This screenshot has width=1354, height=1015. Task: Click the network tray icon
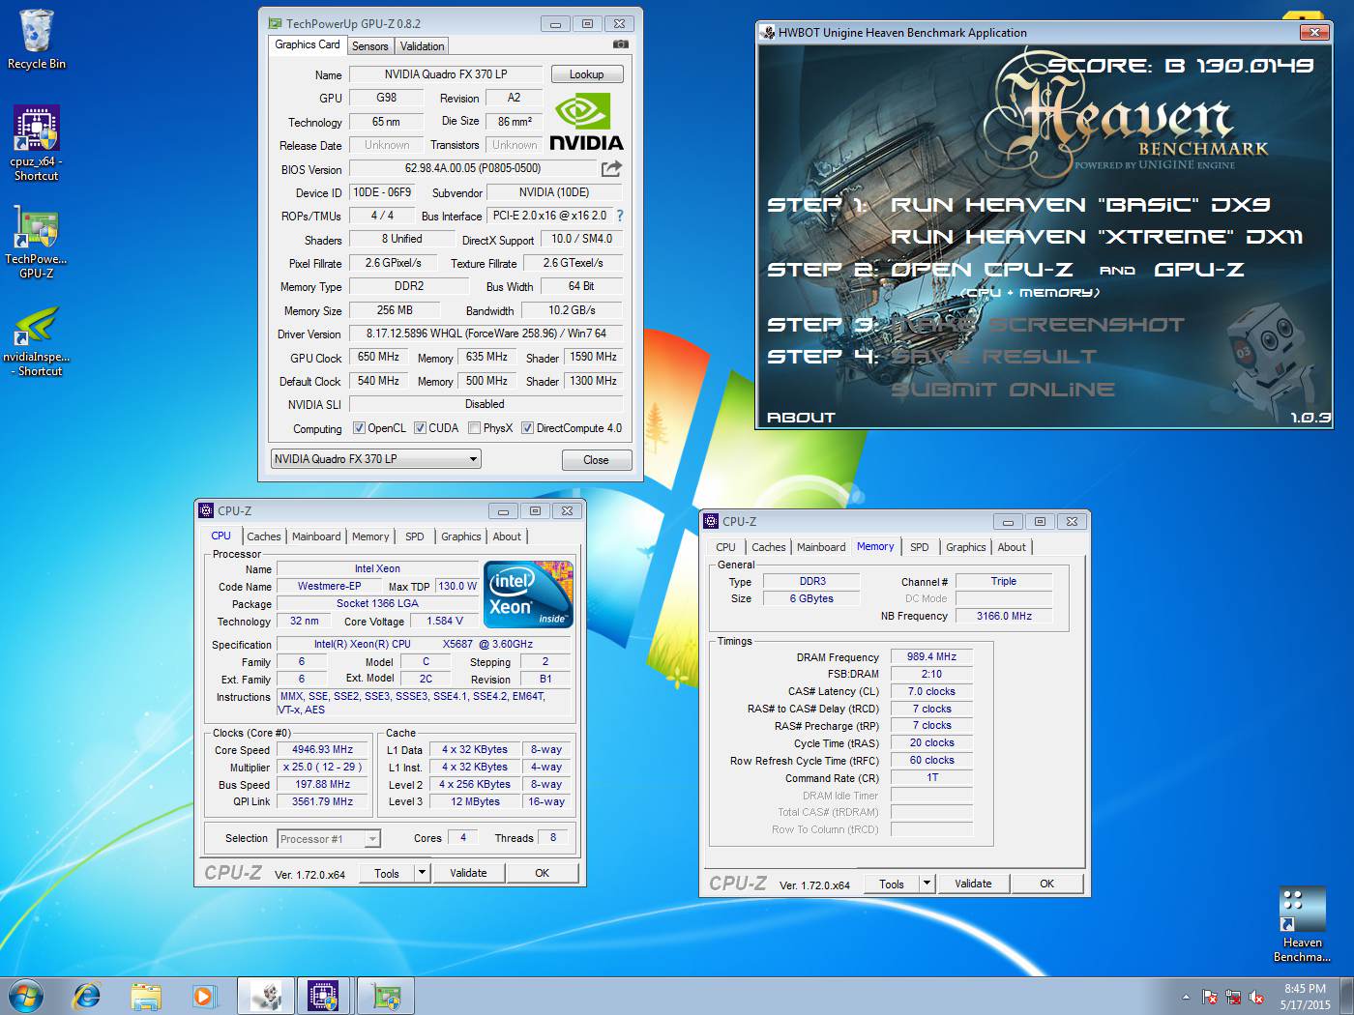pos(1233,997)
